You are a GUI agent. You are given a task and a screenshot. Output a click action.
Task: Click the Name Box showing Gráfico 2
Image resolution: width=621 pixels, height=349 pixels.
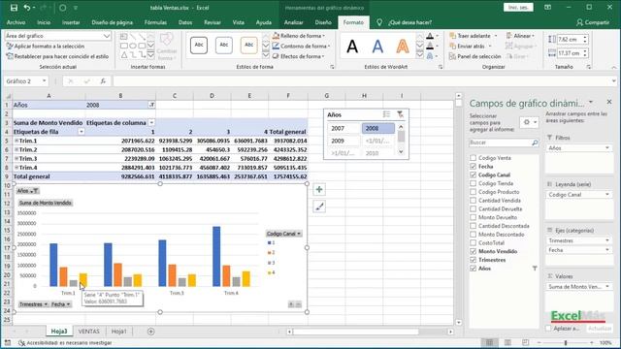26,81
